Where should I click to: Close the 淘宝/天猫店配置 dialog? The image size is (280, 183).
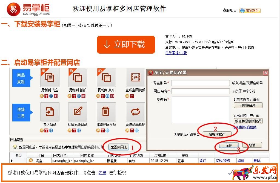265,73
